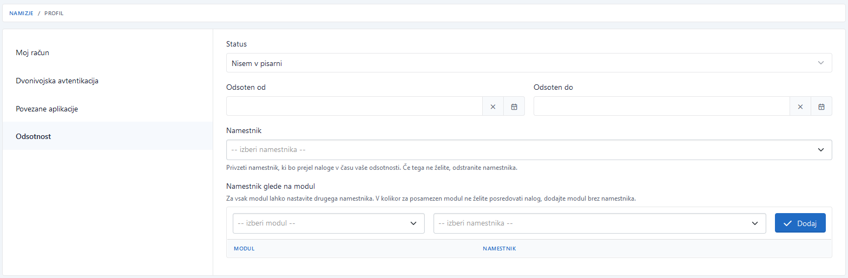Click the PROFIL breadcrumb
This screenshot has height=278, width=848.
54,13
